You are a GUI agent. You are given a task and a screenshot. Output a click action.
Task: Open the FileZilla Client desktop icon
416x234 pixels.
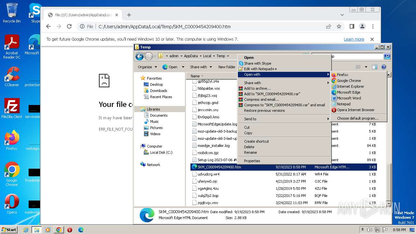[x=12, y=109]
